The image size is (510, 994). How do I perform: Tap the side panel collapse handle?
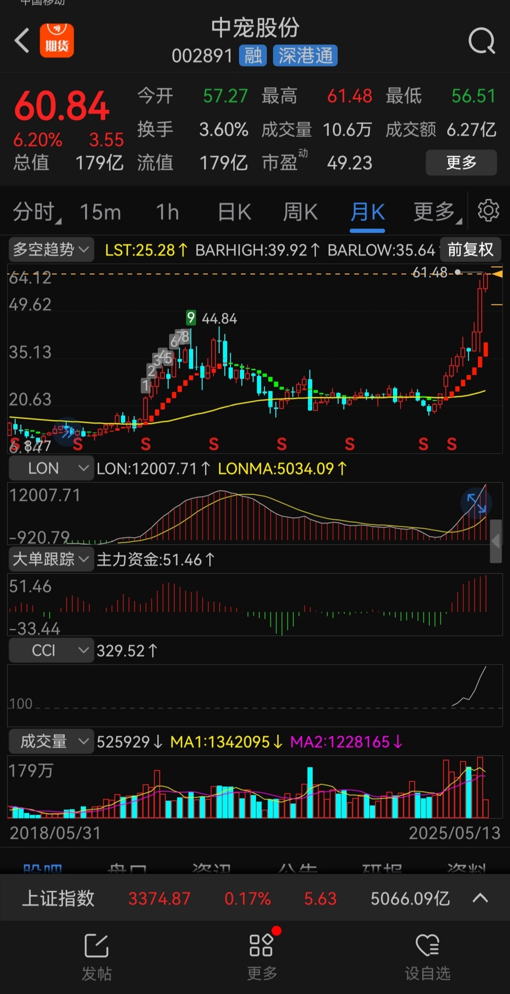[496, 541]
